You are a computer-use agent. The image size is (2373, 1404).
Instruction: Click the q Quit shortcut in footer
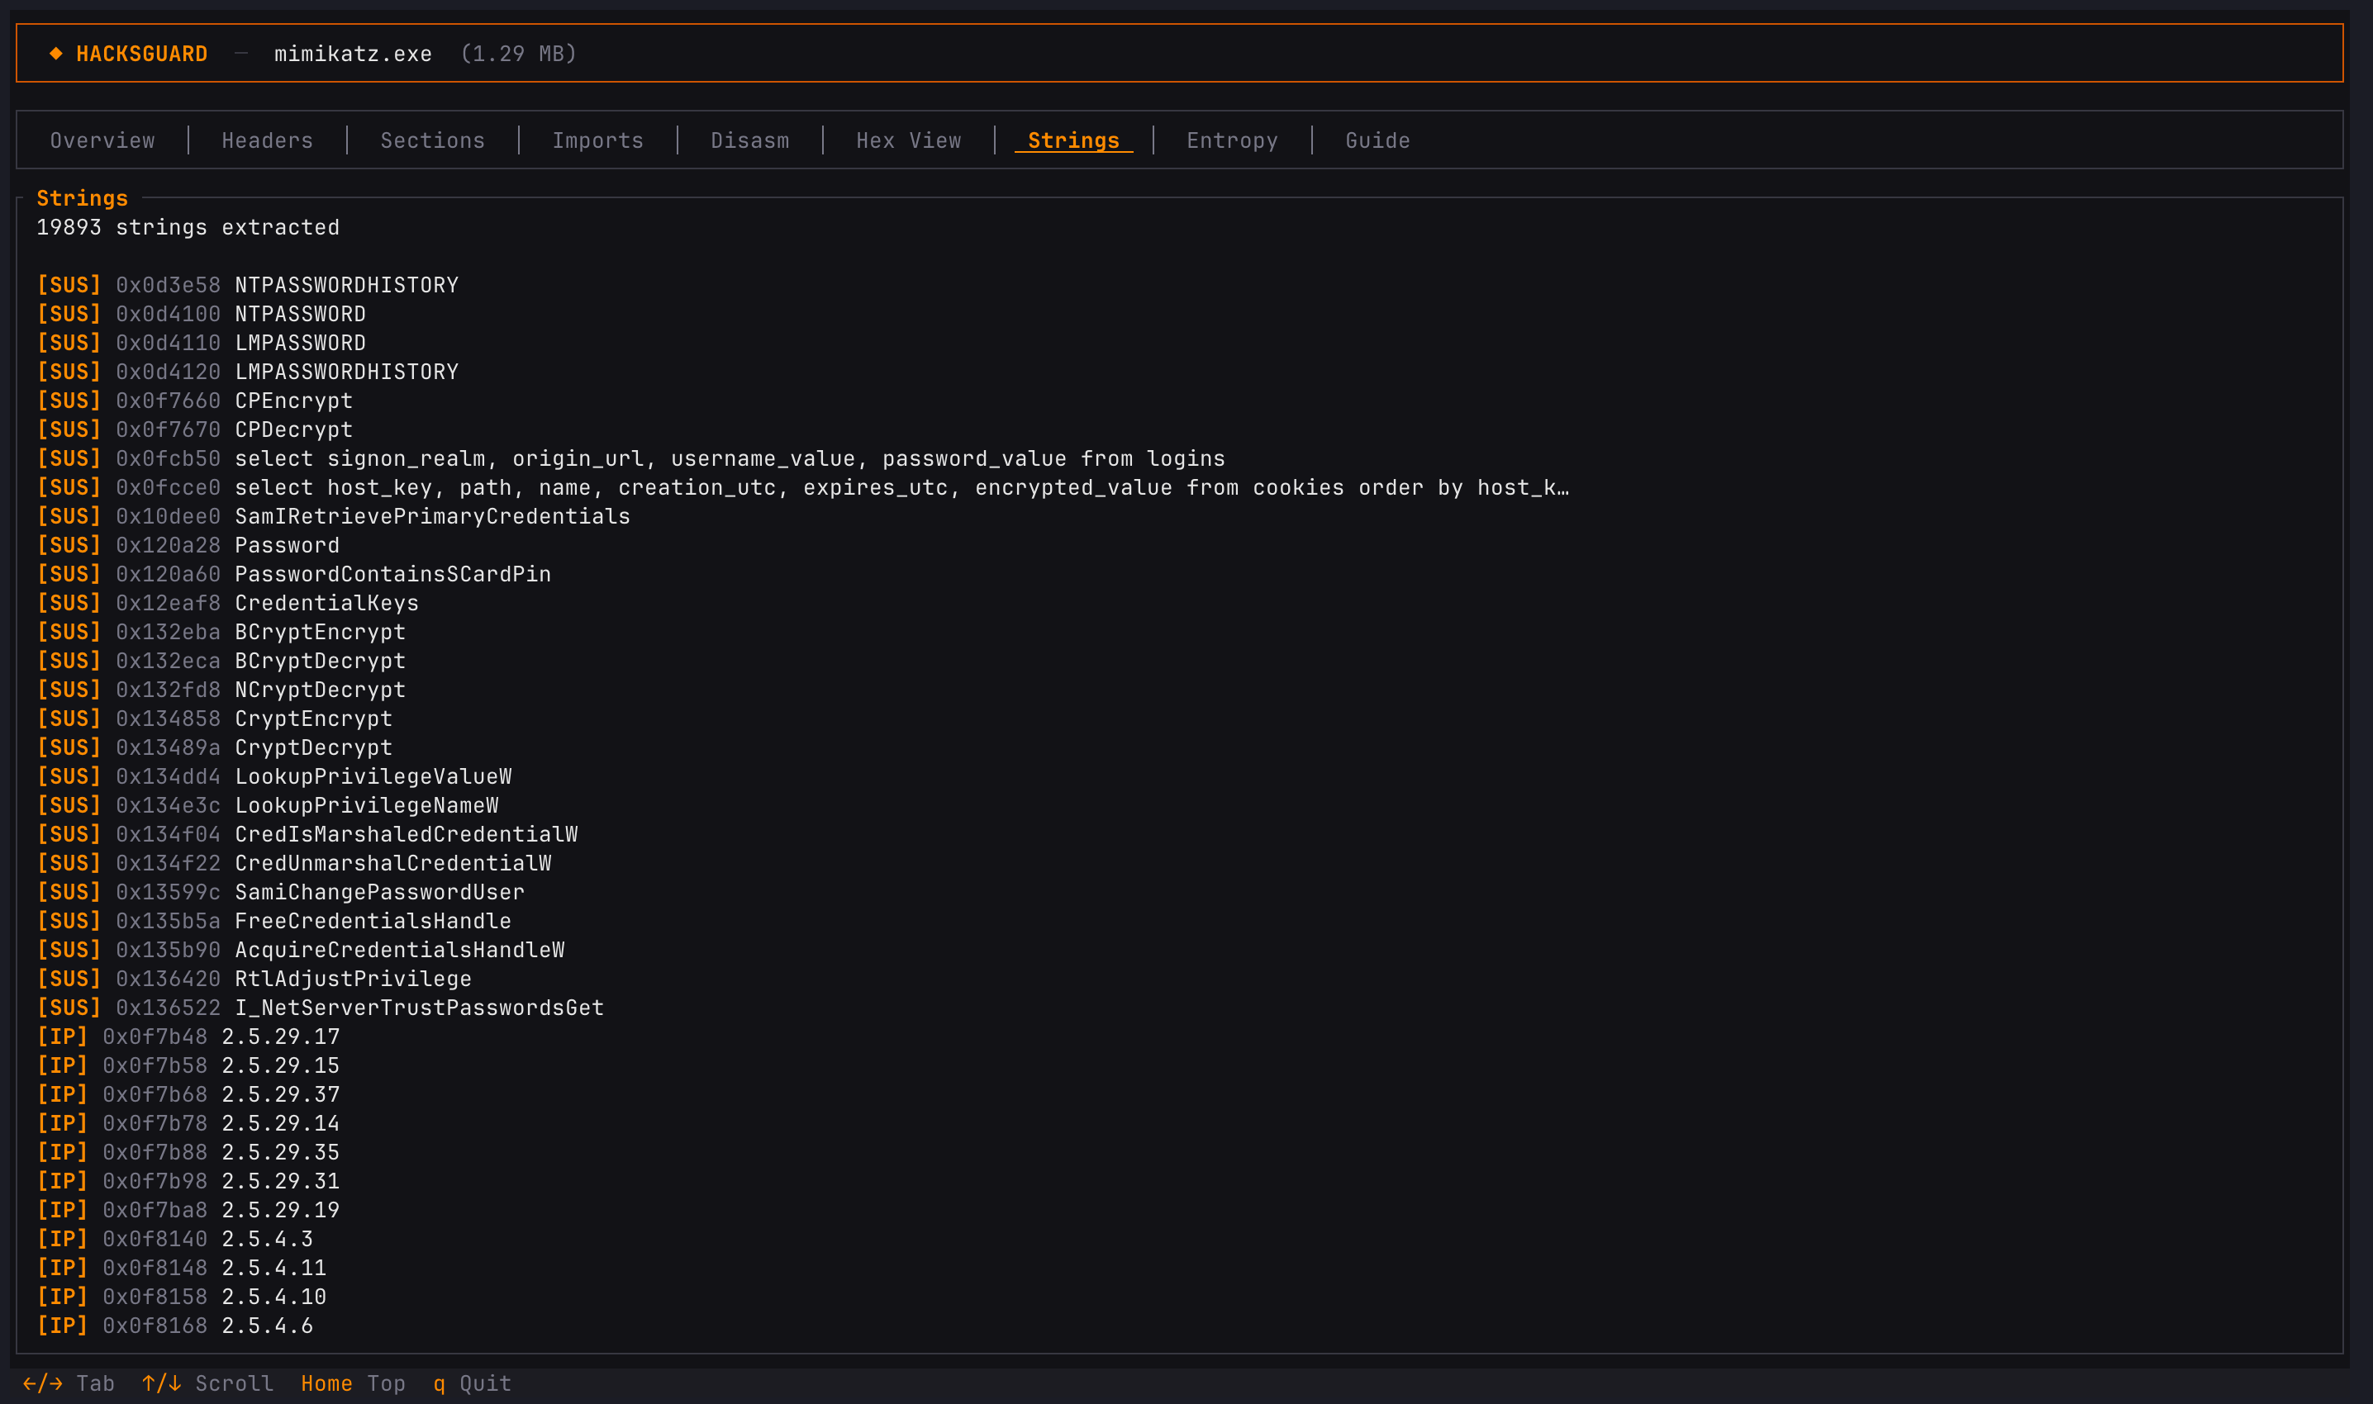click(x=473, y=1383)
